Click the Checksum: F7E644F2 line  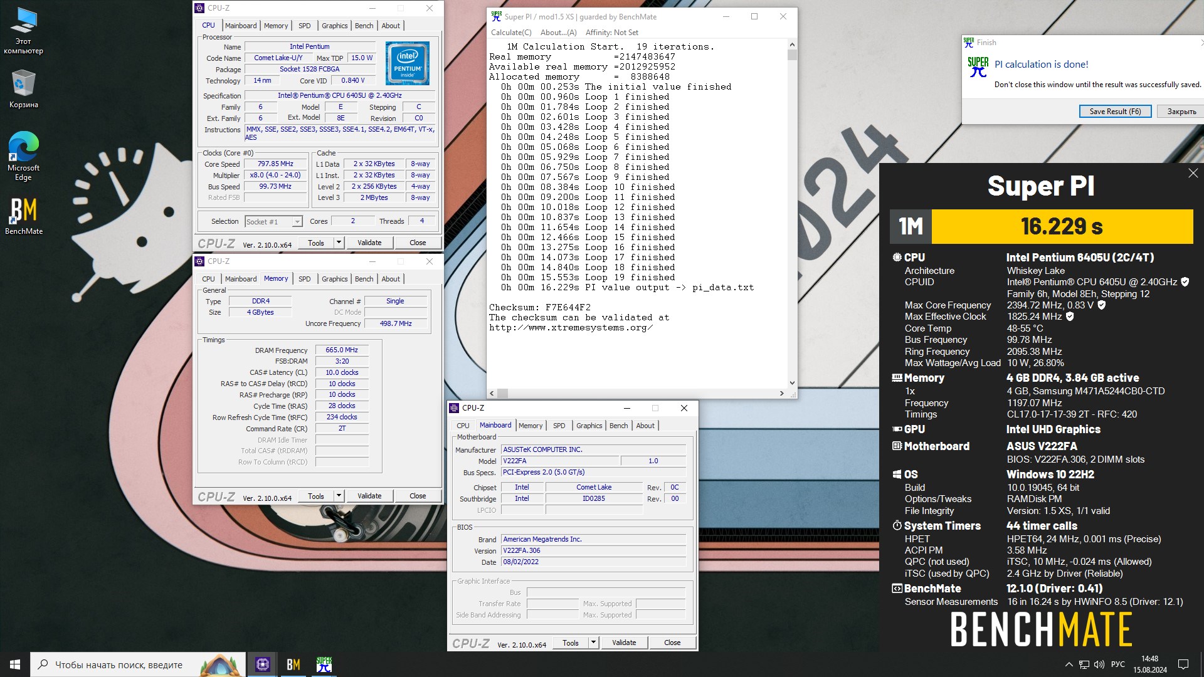click(540, 307)
